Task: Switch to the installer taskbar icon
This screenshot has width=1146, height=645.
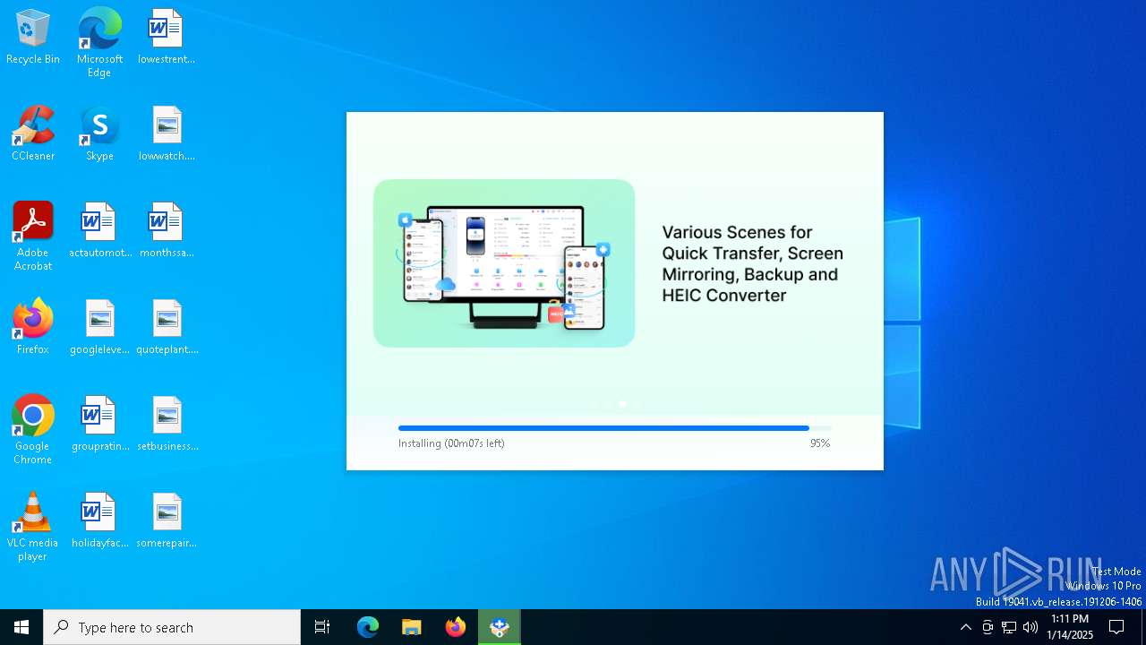Action: [500, 627]
